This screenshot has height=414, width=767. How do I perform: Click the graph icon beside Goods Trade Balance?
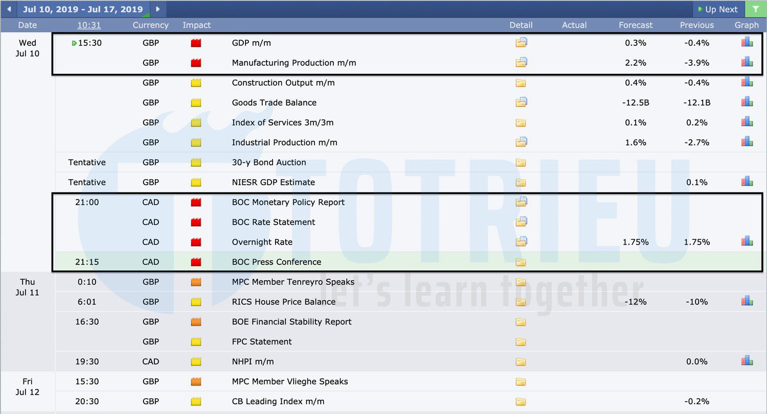747,102
